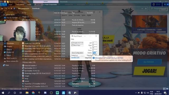This screenshot has height=95, width=169.
Task: Go forward in File Explorer
Action: (x=6, y=8)
